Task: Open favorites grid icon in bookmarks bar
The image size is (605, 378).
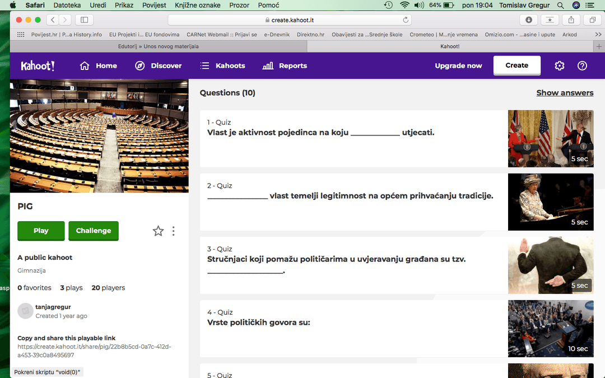Action: click(21, 34)
